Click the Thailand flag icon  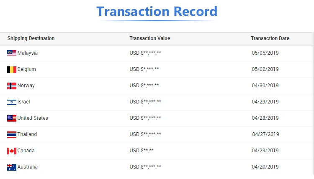pyautogui.click(x=12, y=135)
